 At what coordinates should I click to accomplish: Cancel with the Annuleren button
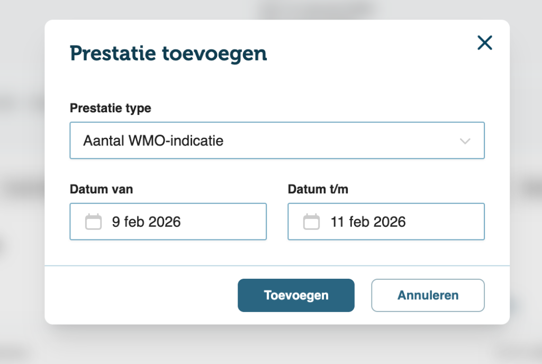(427, 295)
